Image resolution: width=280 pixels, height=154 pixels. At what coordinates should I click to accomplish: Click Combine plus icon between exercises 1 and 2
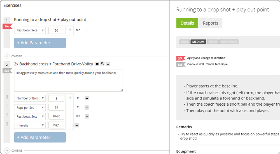click(x=7, y=56)
